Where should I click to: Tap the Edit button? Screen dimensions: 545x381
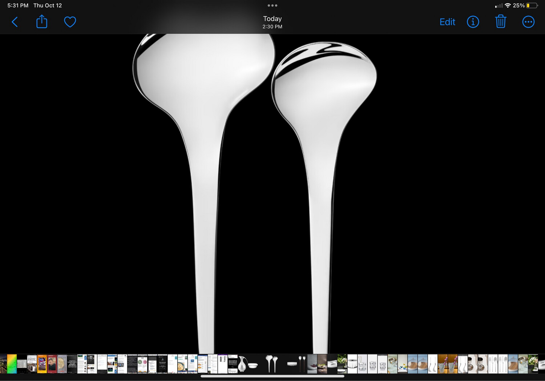[x=447, y=22]
